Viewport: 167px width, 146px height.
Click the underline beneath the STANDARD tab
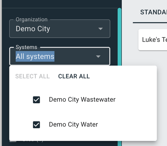pyautogui.click(x=150, y=23)
